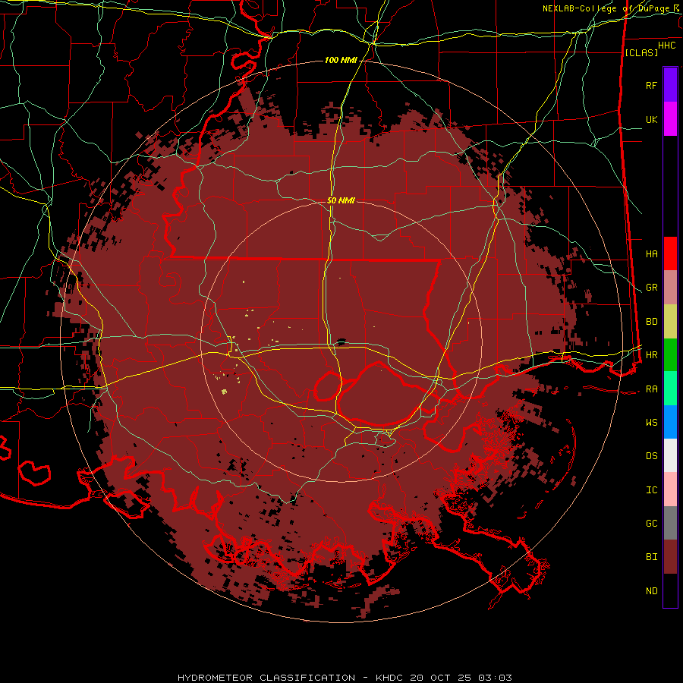Click the ND legend label
This screenshot has width=683, height=683.
(x=652, y=591)
